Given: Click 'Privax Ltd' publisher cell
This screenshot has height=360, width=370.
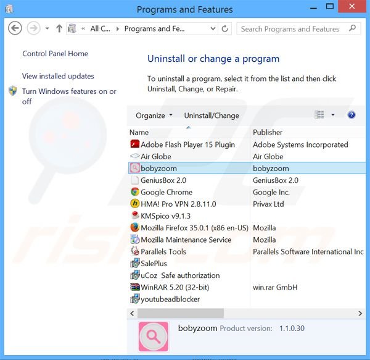Looking at the screenshot, I should pyautogui.click(x=268, y=204).
